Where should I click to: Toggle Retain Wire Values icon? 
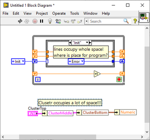coord(58,21)
